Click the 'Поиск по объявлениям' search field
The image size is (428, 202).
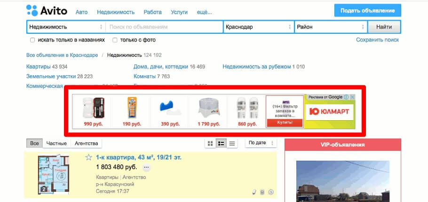click(x=164, y=27)
